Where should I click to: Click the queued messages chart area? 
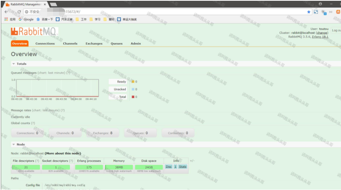[x=57, y=88]
